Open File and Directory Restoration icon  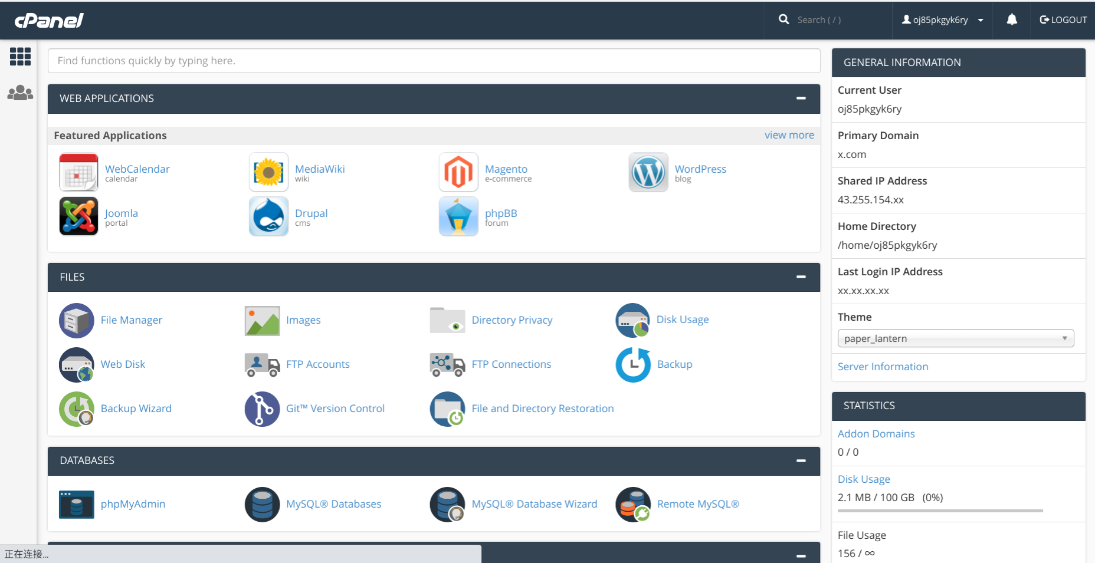tap(448, 409)
